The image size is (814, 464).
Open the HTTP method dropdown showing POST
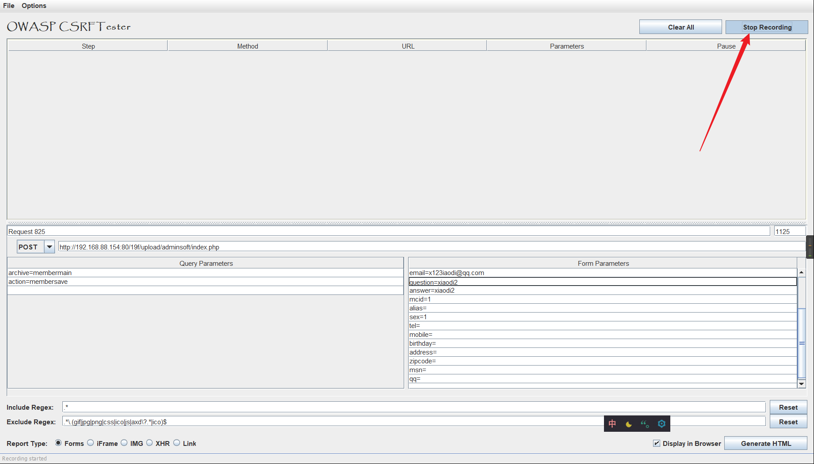click(x=49, y=246)
